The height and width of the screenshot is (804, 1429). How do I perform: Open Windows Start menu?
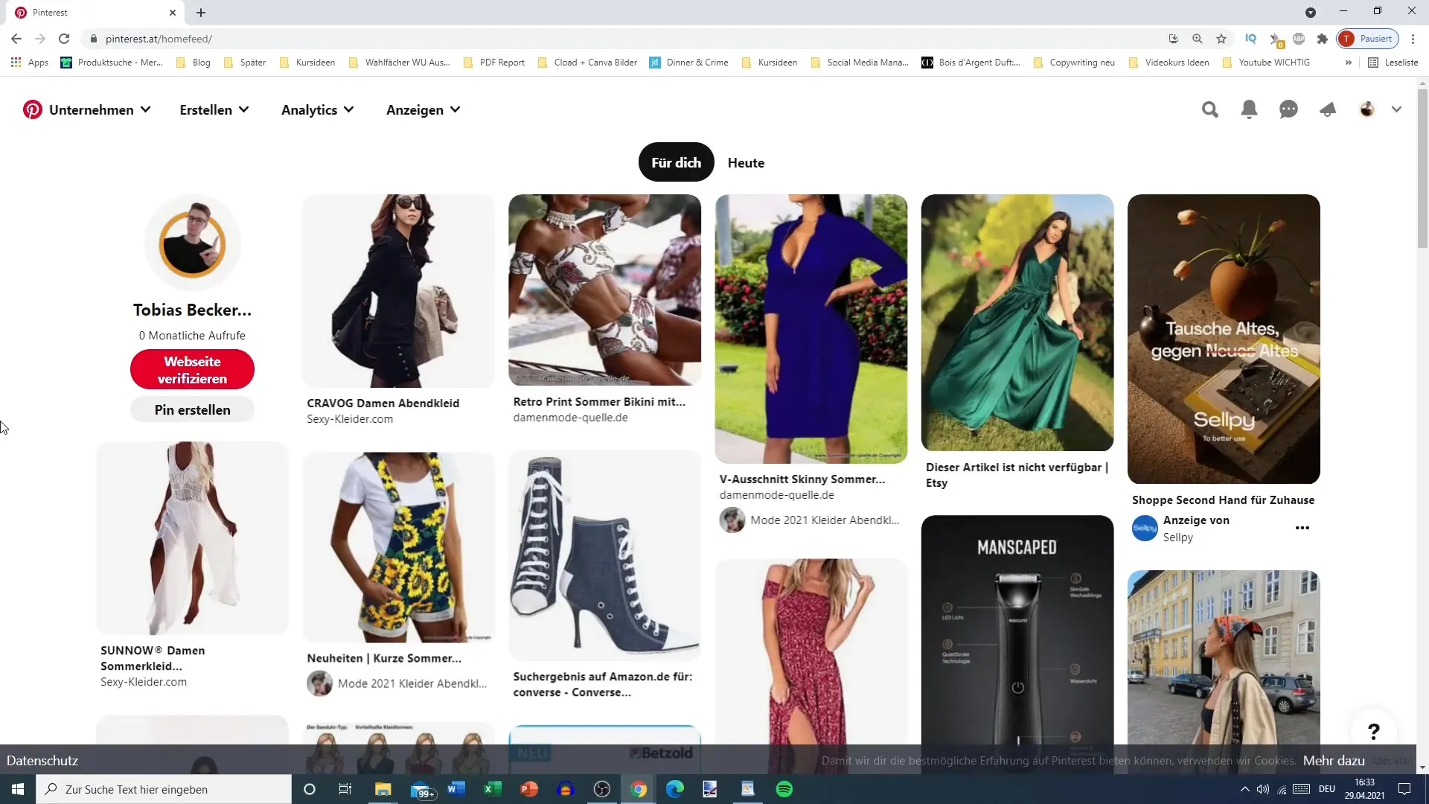(x=18, y=789)
